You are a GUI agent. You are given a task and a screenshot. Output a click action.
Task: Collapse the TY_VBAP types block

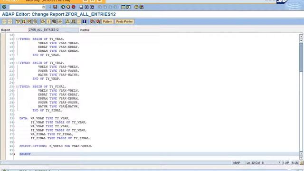(17, 63)
